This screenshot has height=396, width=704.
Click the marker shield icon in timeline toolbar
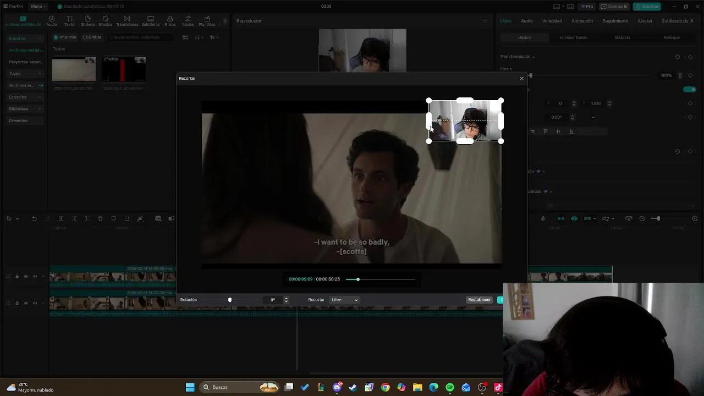[x=113, y=218]
